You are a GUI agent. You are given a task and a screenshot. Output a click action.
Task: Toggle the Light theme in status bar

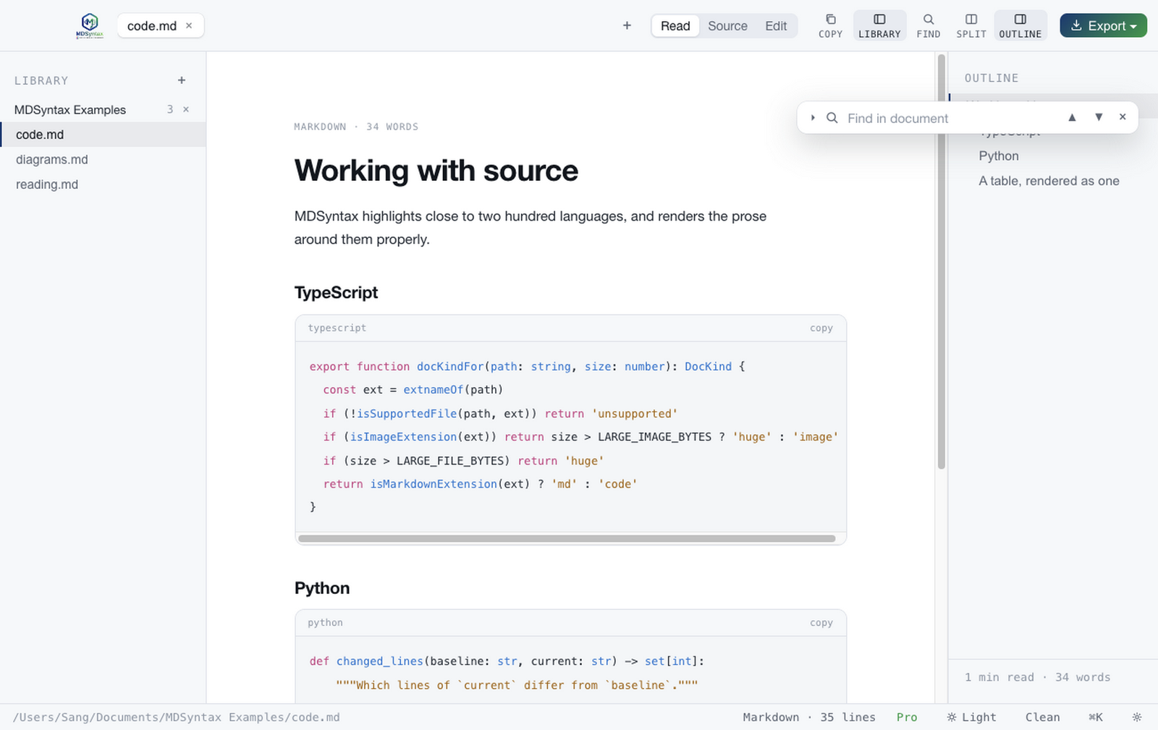(x=971, y=717)
